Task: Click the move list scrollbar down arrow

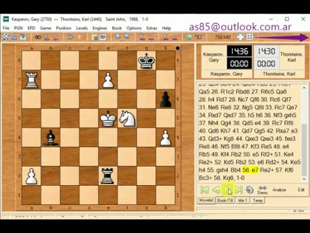Action: click(x=304, y=179)
